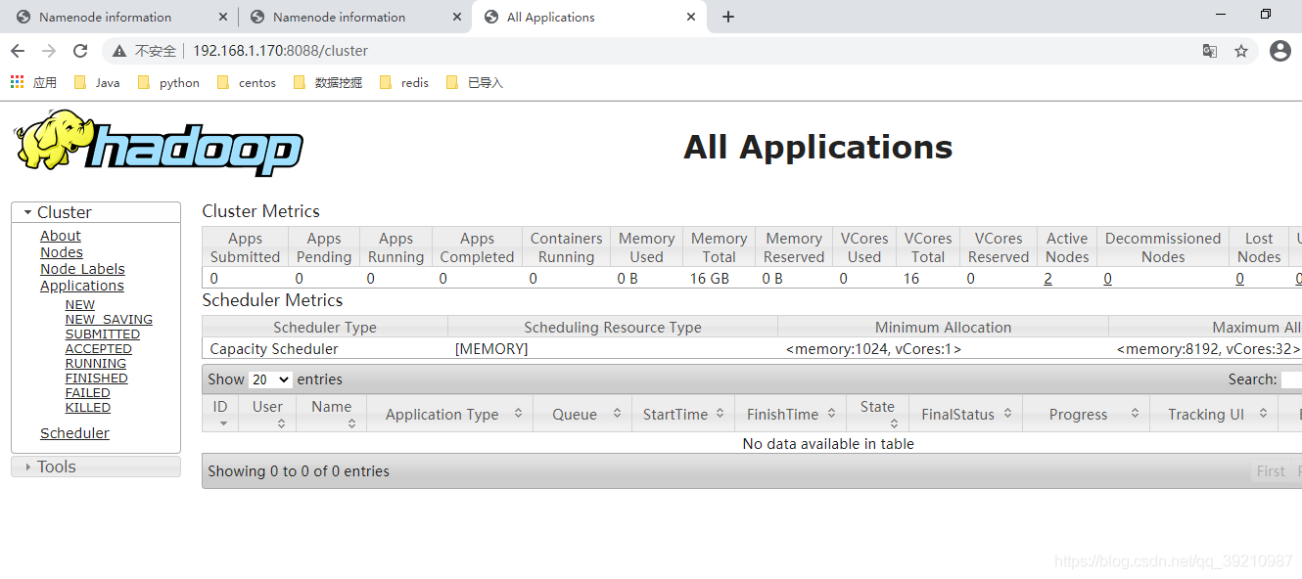
Task: Open the Nodes link in sidebar
Action: pyautogui.click(x=62, y=252)
